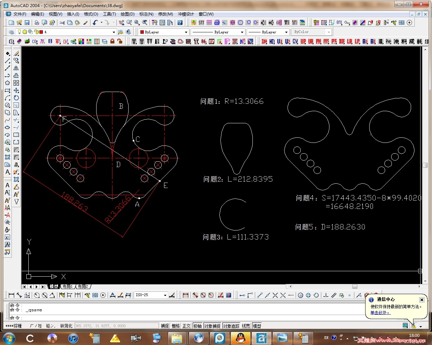This screenshot has height=345, width=432.
Task: Open the 文件(F) menu
Action: tap(20, 14)
